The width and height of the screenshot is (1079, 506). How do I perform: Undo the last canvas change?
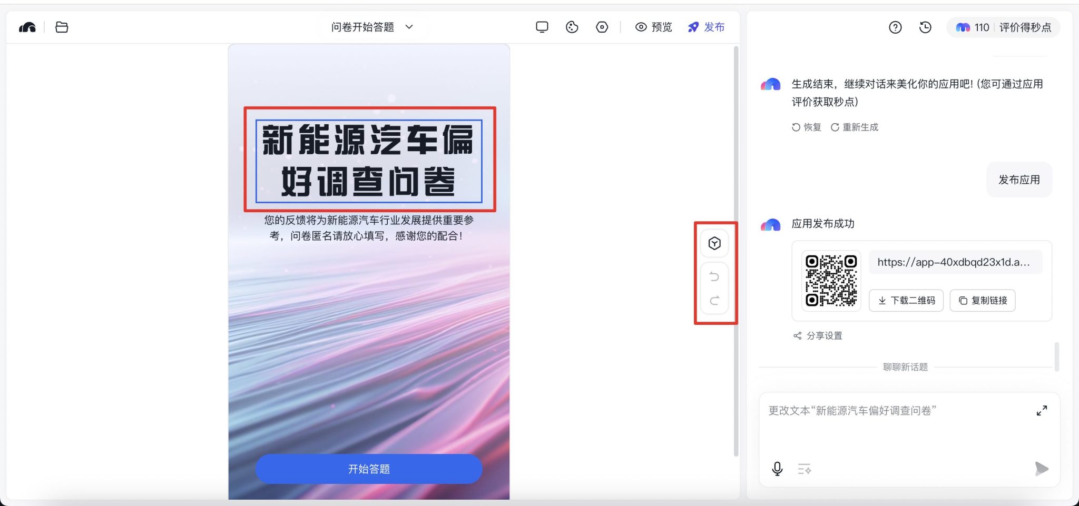(714, 275)
